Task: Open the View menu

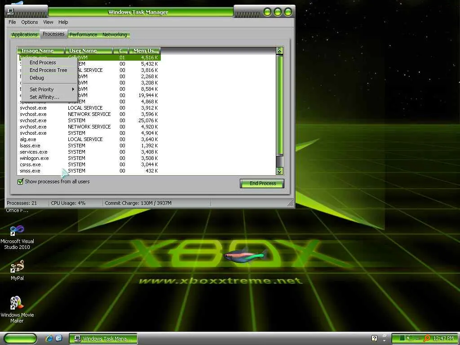Action: pos(48,22)
